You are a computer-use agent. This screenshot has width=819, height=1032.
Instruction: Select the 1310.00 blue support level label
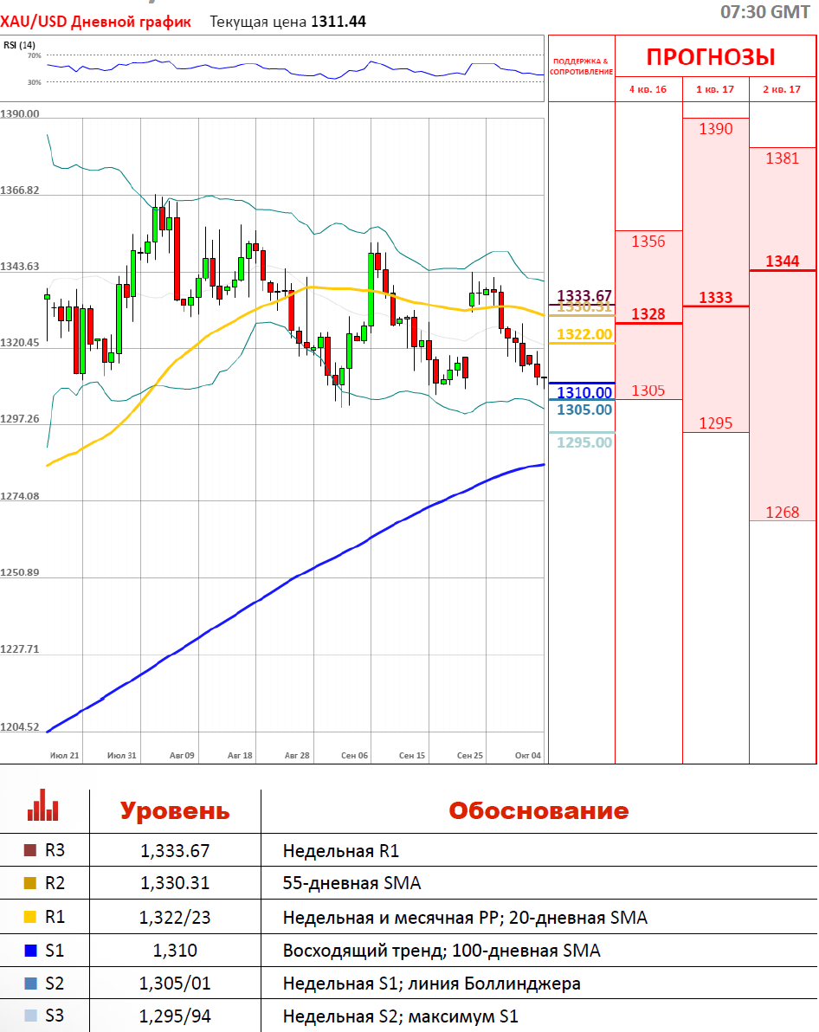click(x=584, y=393)
